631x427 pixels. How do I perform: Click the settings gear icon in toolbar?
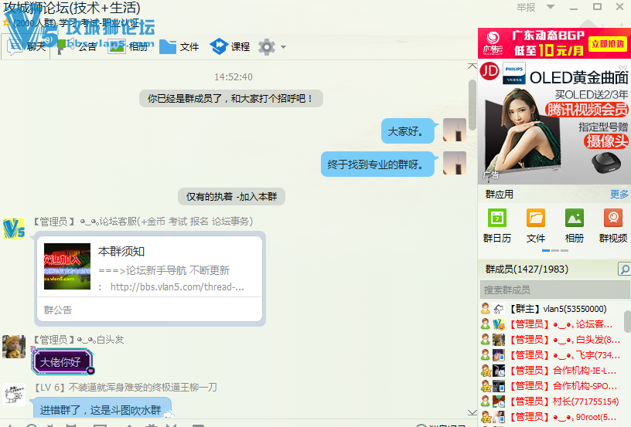pos(267,46)
